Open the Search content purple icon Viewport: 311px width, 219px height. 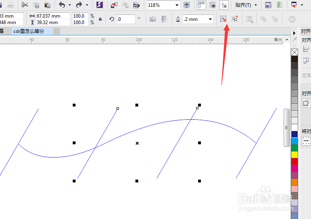[100, 5]
